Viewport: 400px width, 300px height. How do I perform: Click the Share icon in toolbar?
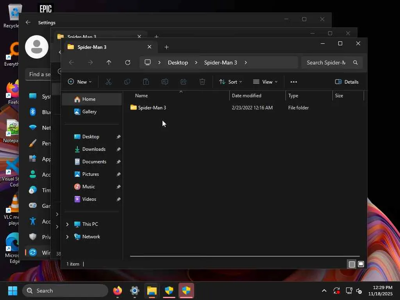184,82
